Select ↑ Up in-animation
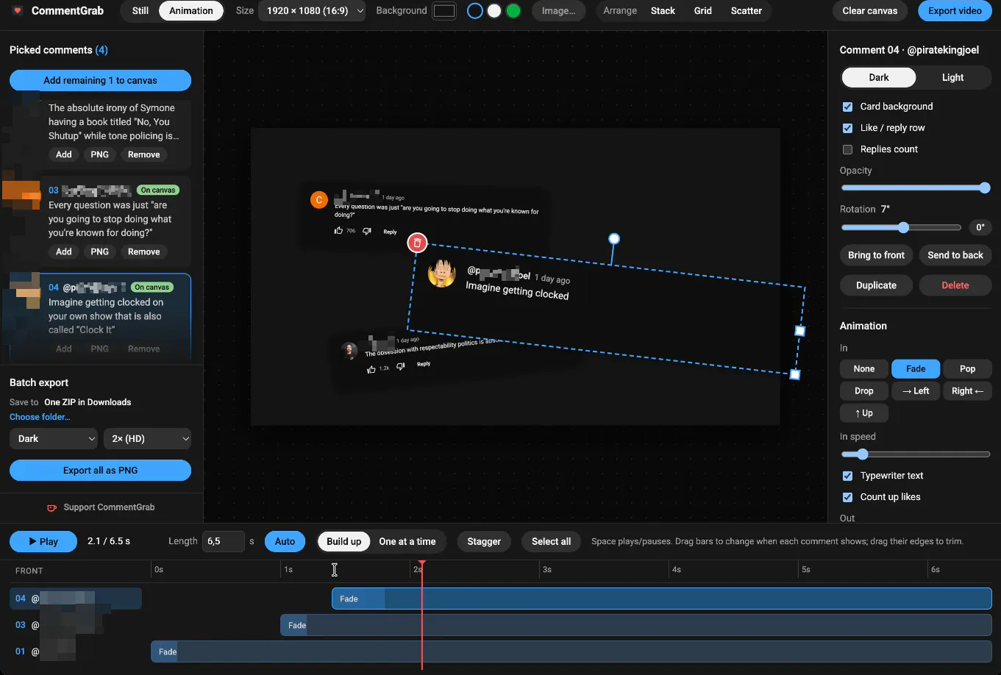 [864, 413]
